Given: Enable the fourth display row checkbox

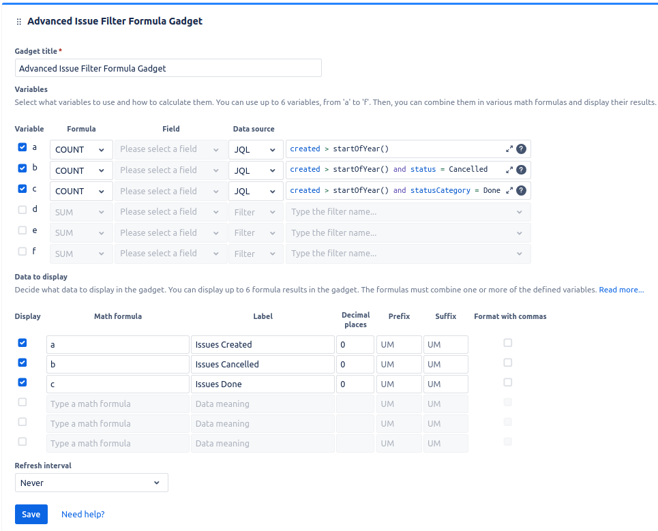Looking at the screenshot, I should tap(23, 401).
